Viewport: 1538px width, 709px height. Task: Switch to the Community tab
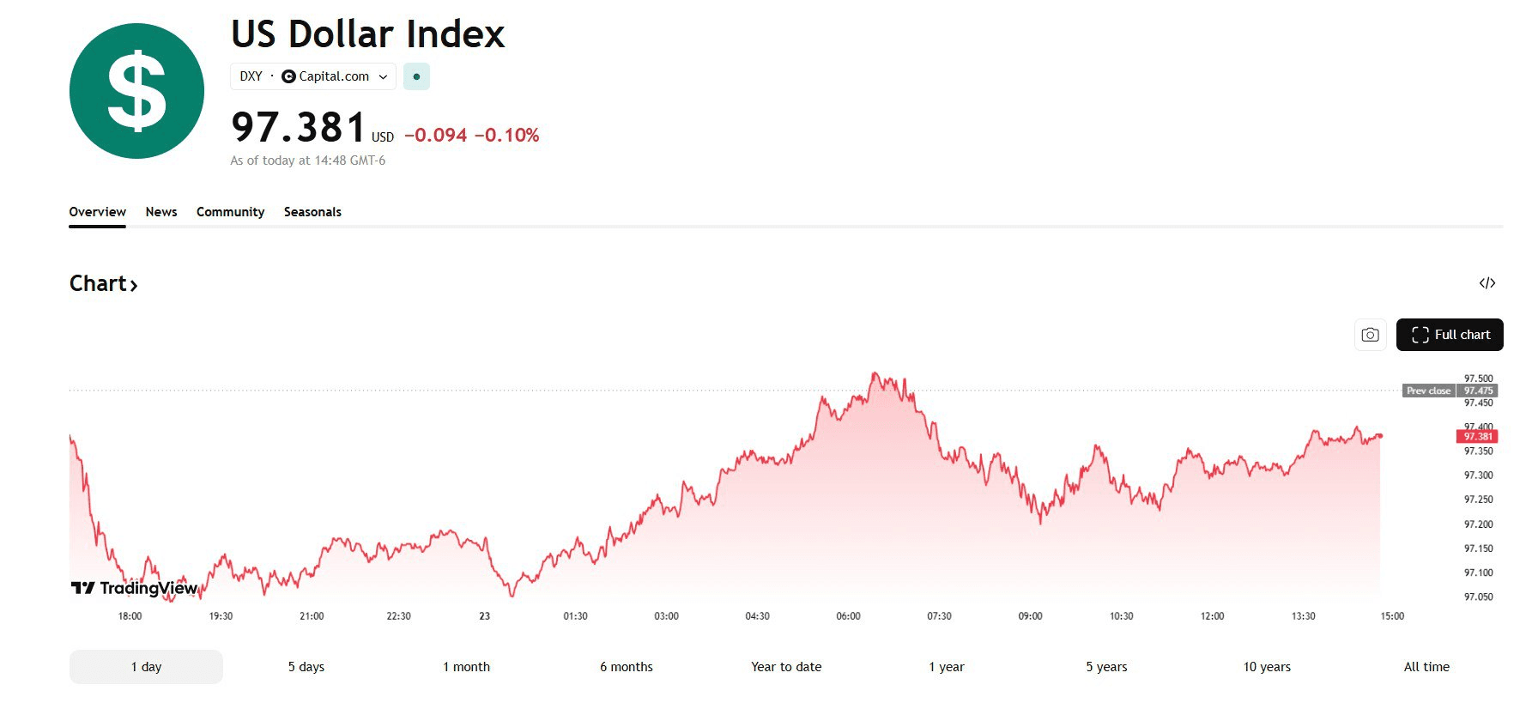coord(230,212)
